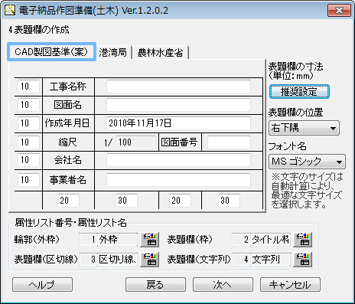Viewport: 355px width, 304px height.
Task: Click the タイトル枠 attribute name field
Action: [270, 240]
